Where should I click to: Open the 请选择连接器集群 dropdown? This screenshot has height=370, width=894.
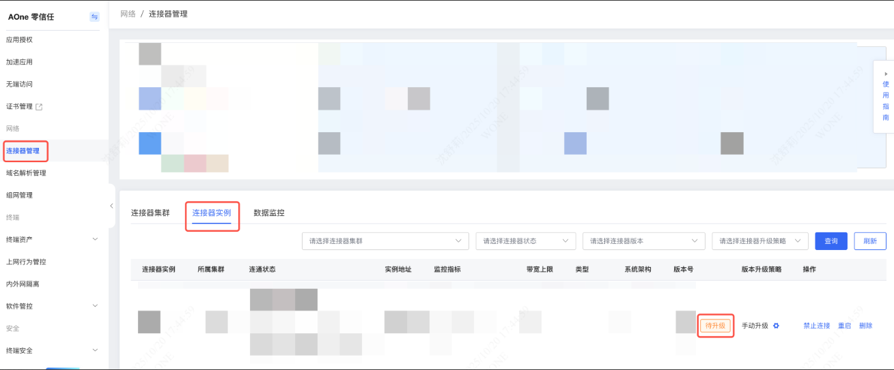[x=385, y=241]
